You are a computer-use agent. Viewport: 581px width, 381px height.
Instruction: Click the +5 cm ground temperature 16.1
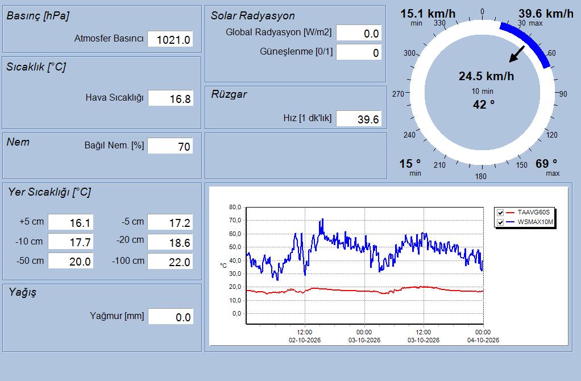pyautogui.click(x=70, y=222)
